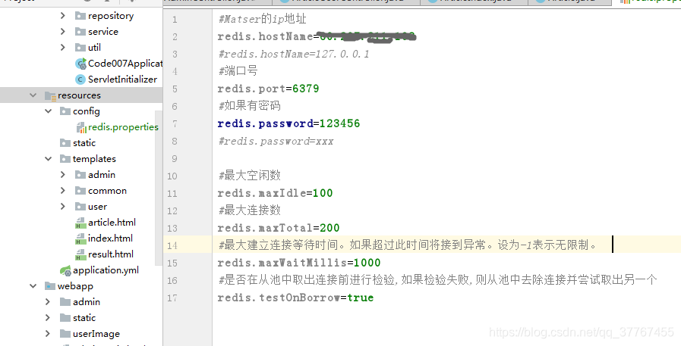Image resolution: width=681 pixels, height=346 pixels.
Task: Select the userImage folder label
Action: coord(96,334)
